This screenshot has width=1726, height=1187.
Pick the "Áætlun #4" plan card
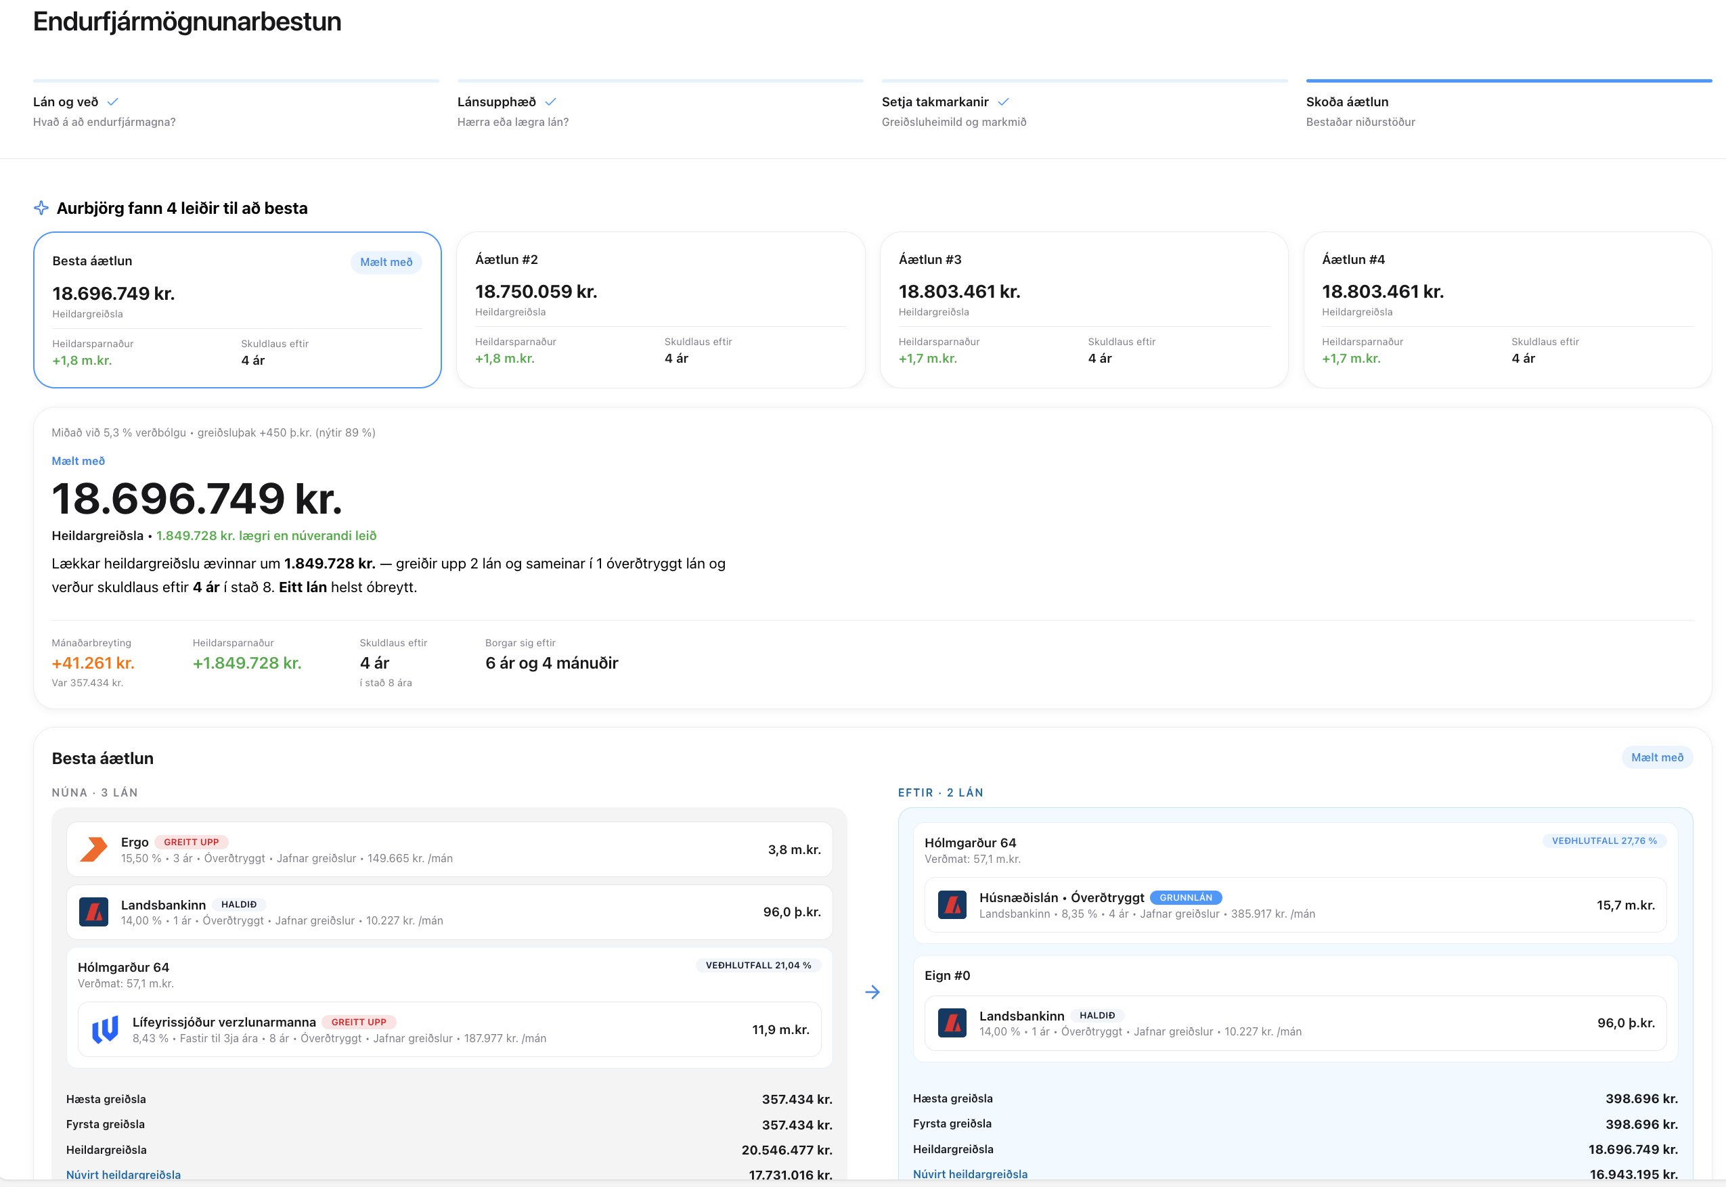(1507, 309)
